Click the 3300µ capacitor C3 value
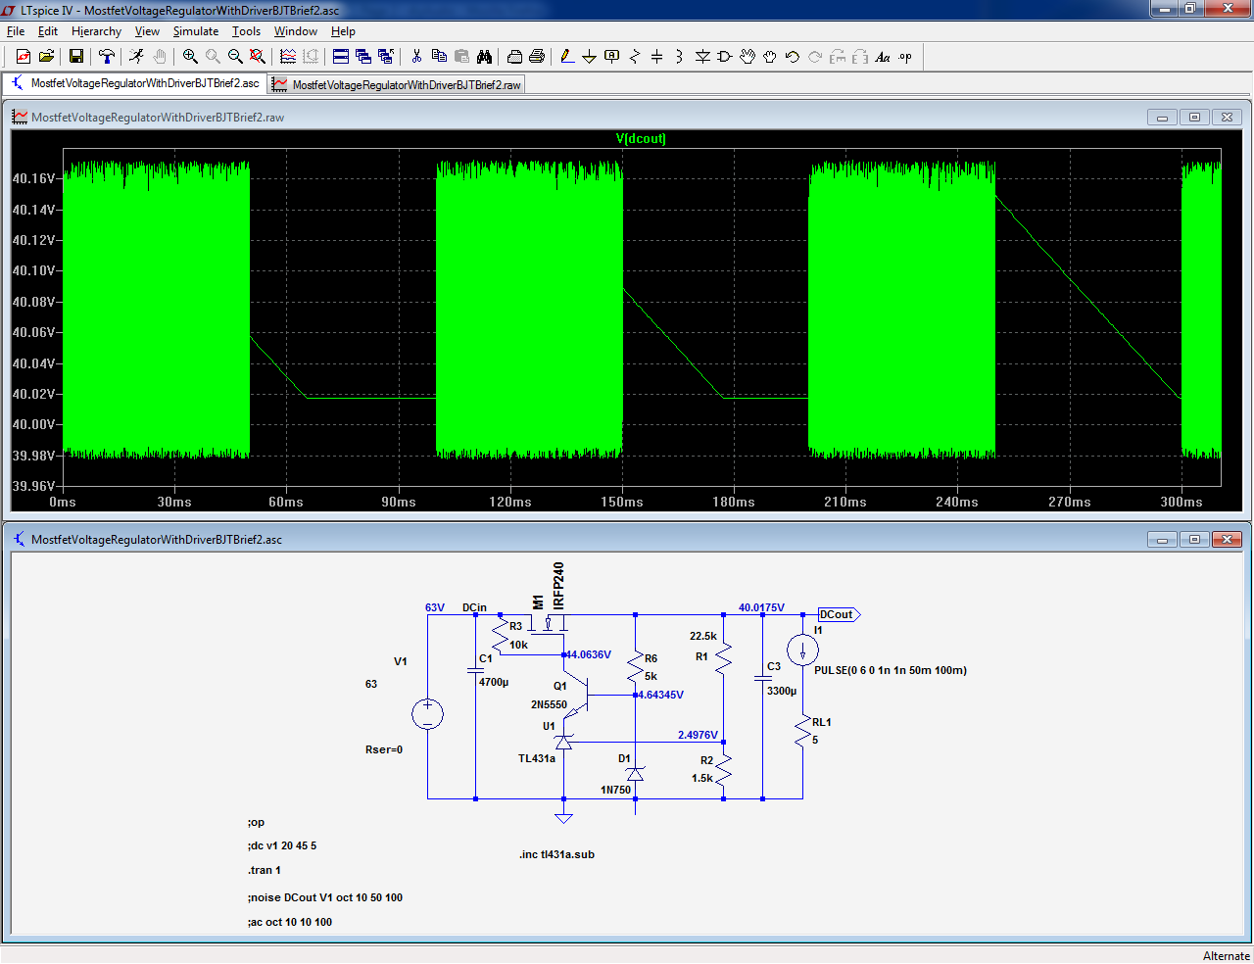This screenshot has width=1254, height=964. (782, 691)
